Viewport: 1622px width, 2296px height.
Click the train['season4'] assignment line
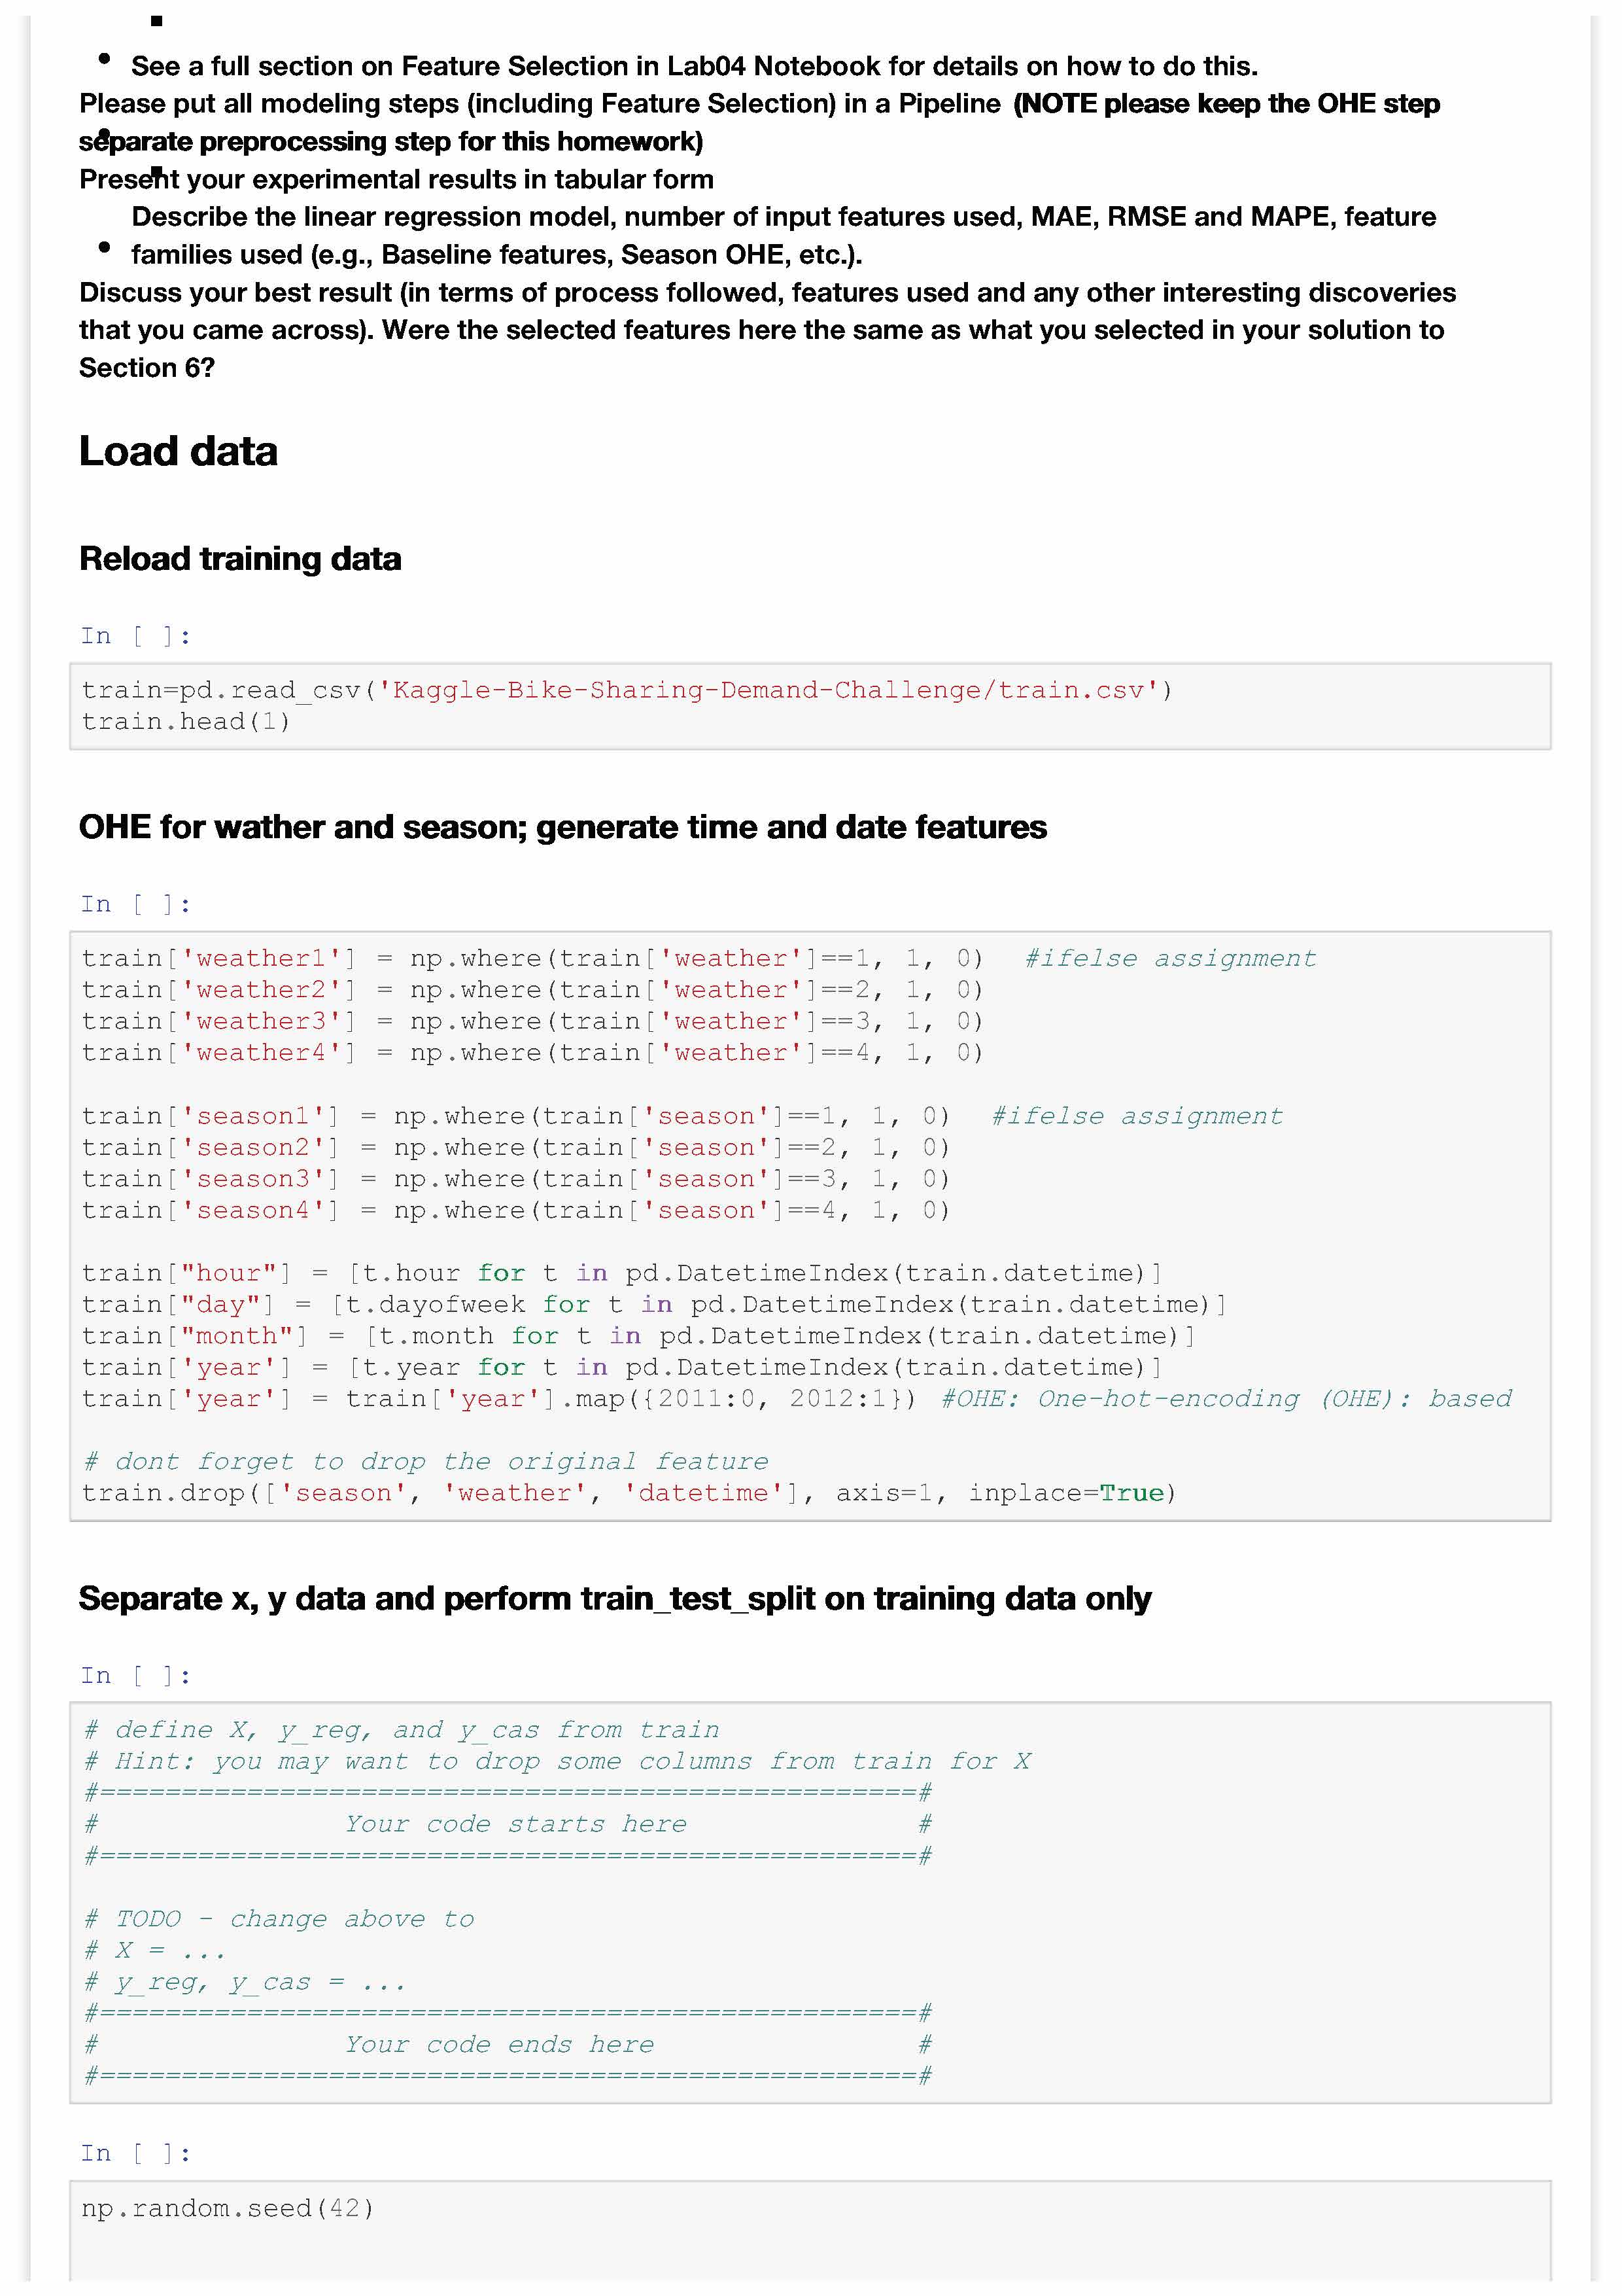515,1210
